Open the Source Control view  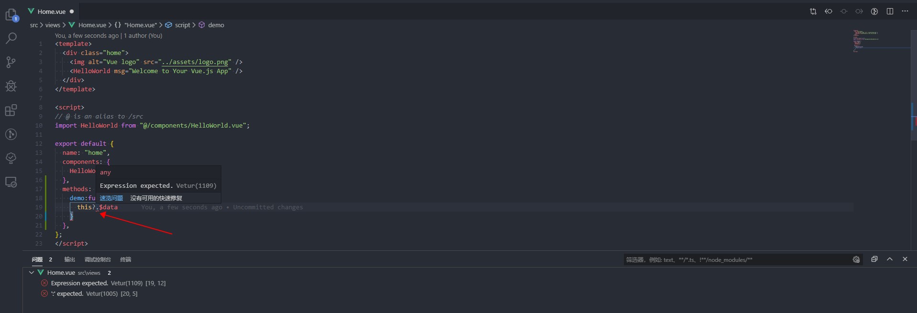11,62
